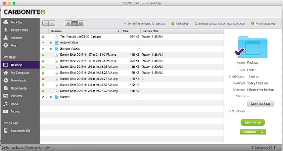
Task: Expand the Shared folder
Action: pos(51,97)
